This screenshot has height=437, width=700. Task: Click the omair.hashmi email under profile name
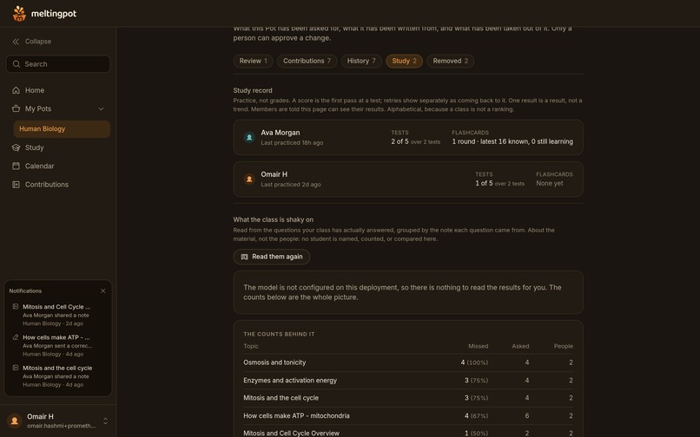click(61, 426)
